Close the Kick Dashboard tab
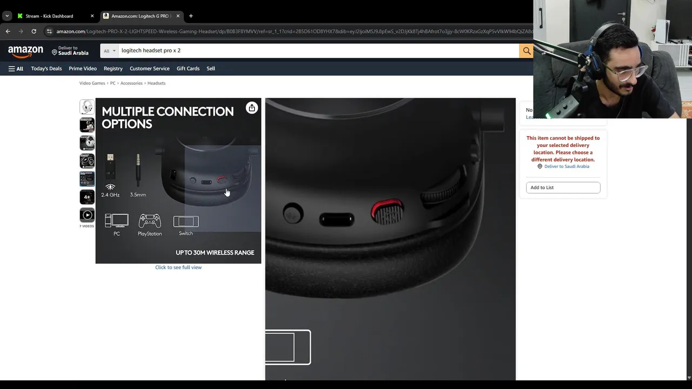Screen dimensions: 692x389 92,16
